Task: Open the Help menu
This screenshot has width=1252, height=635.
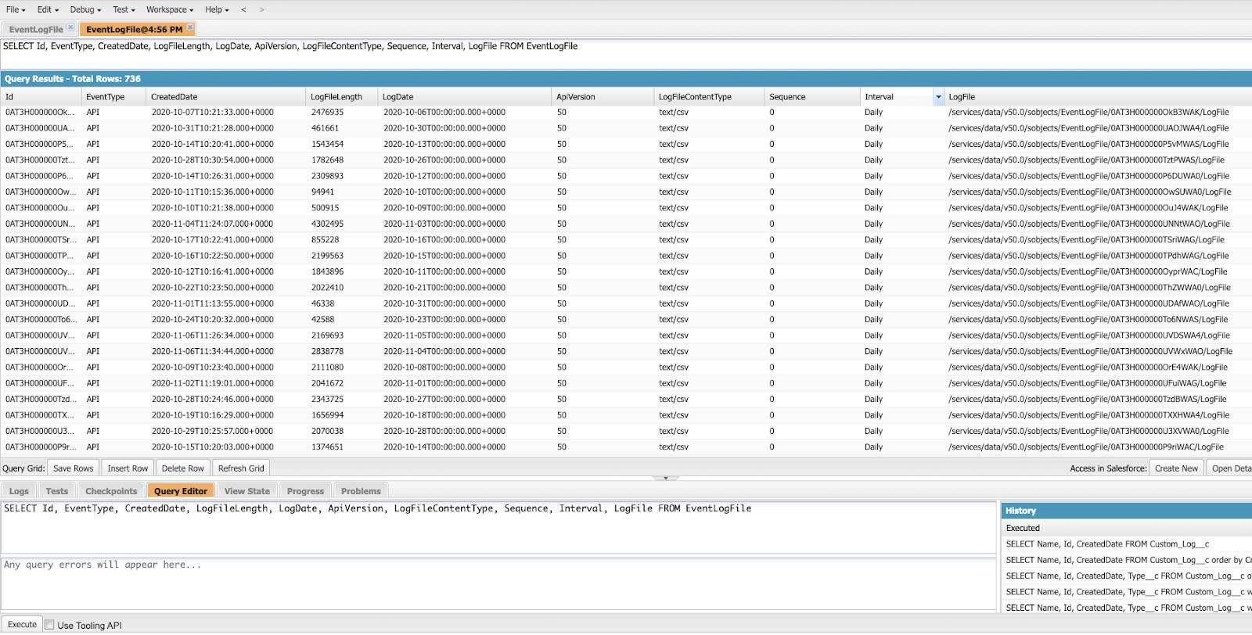Action: pos(217,9)
